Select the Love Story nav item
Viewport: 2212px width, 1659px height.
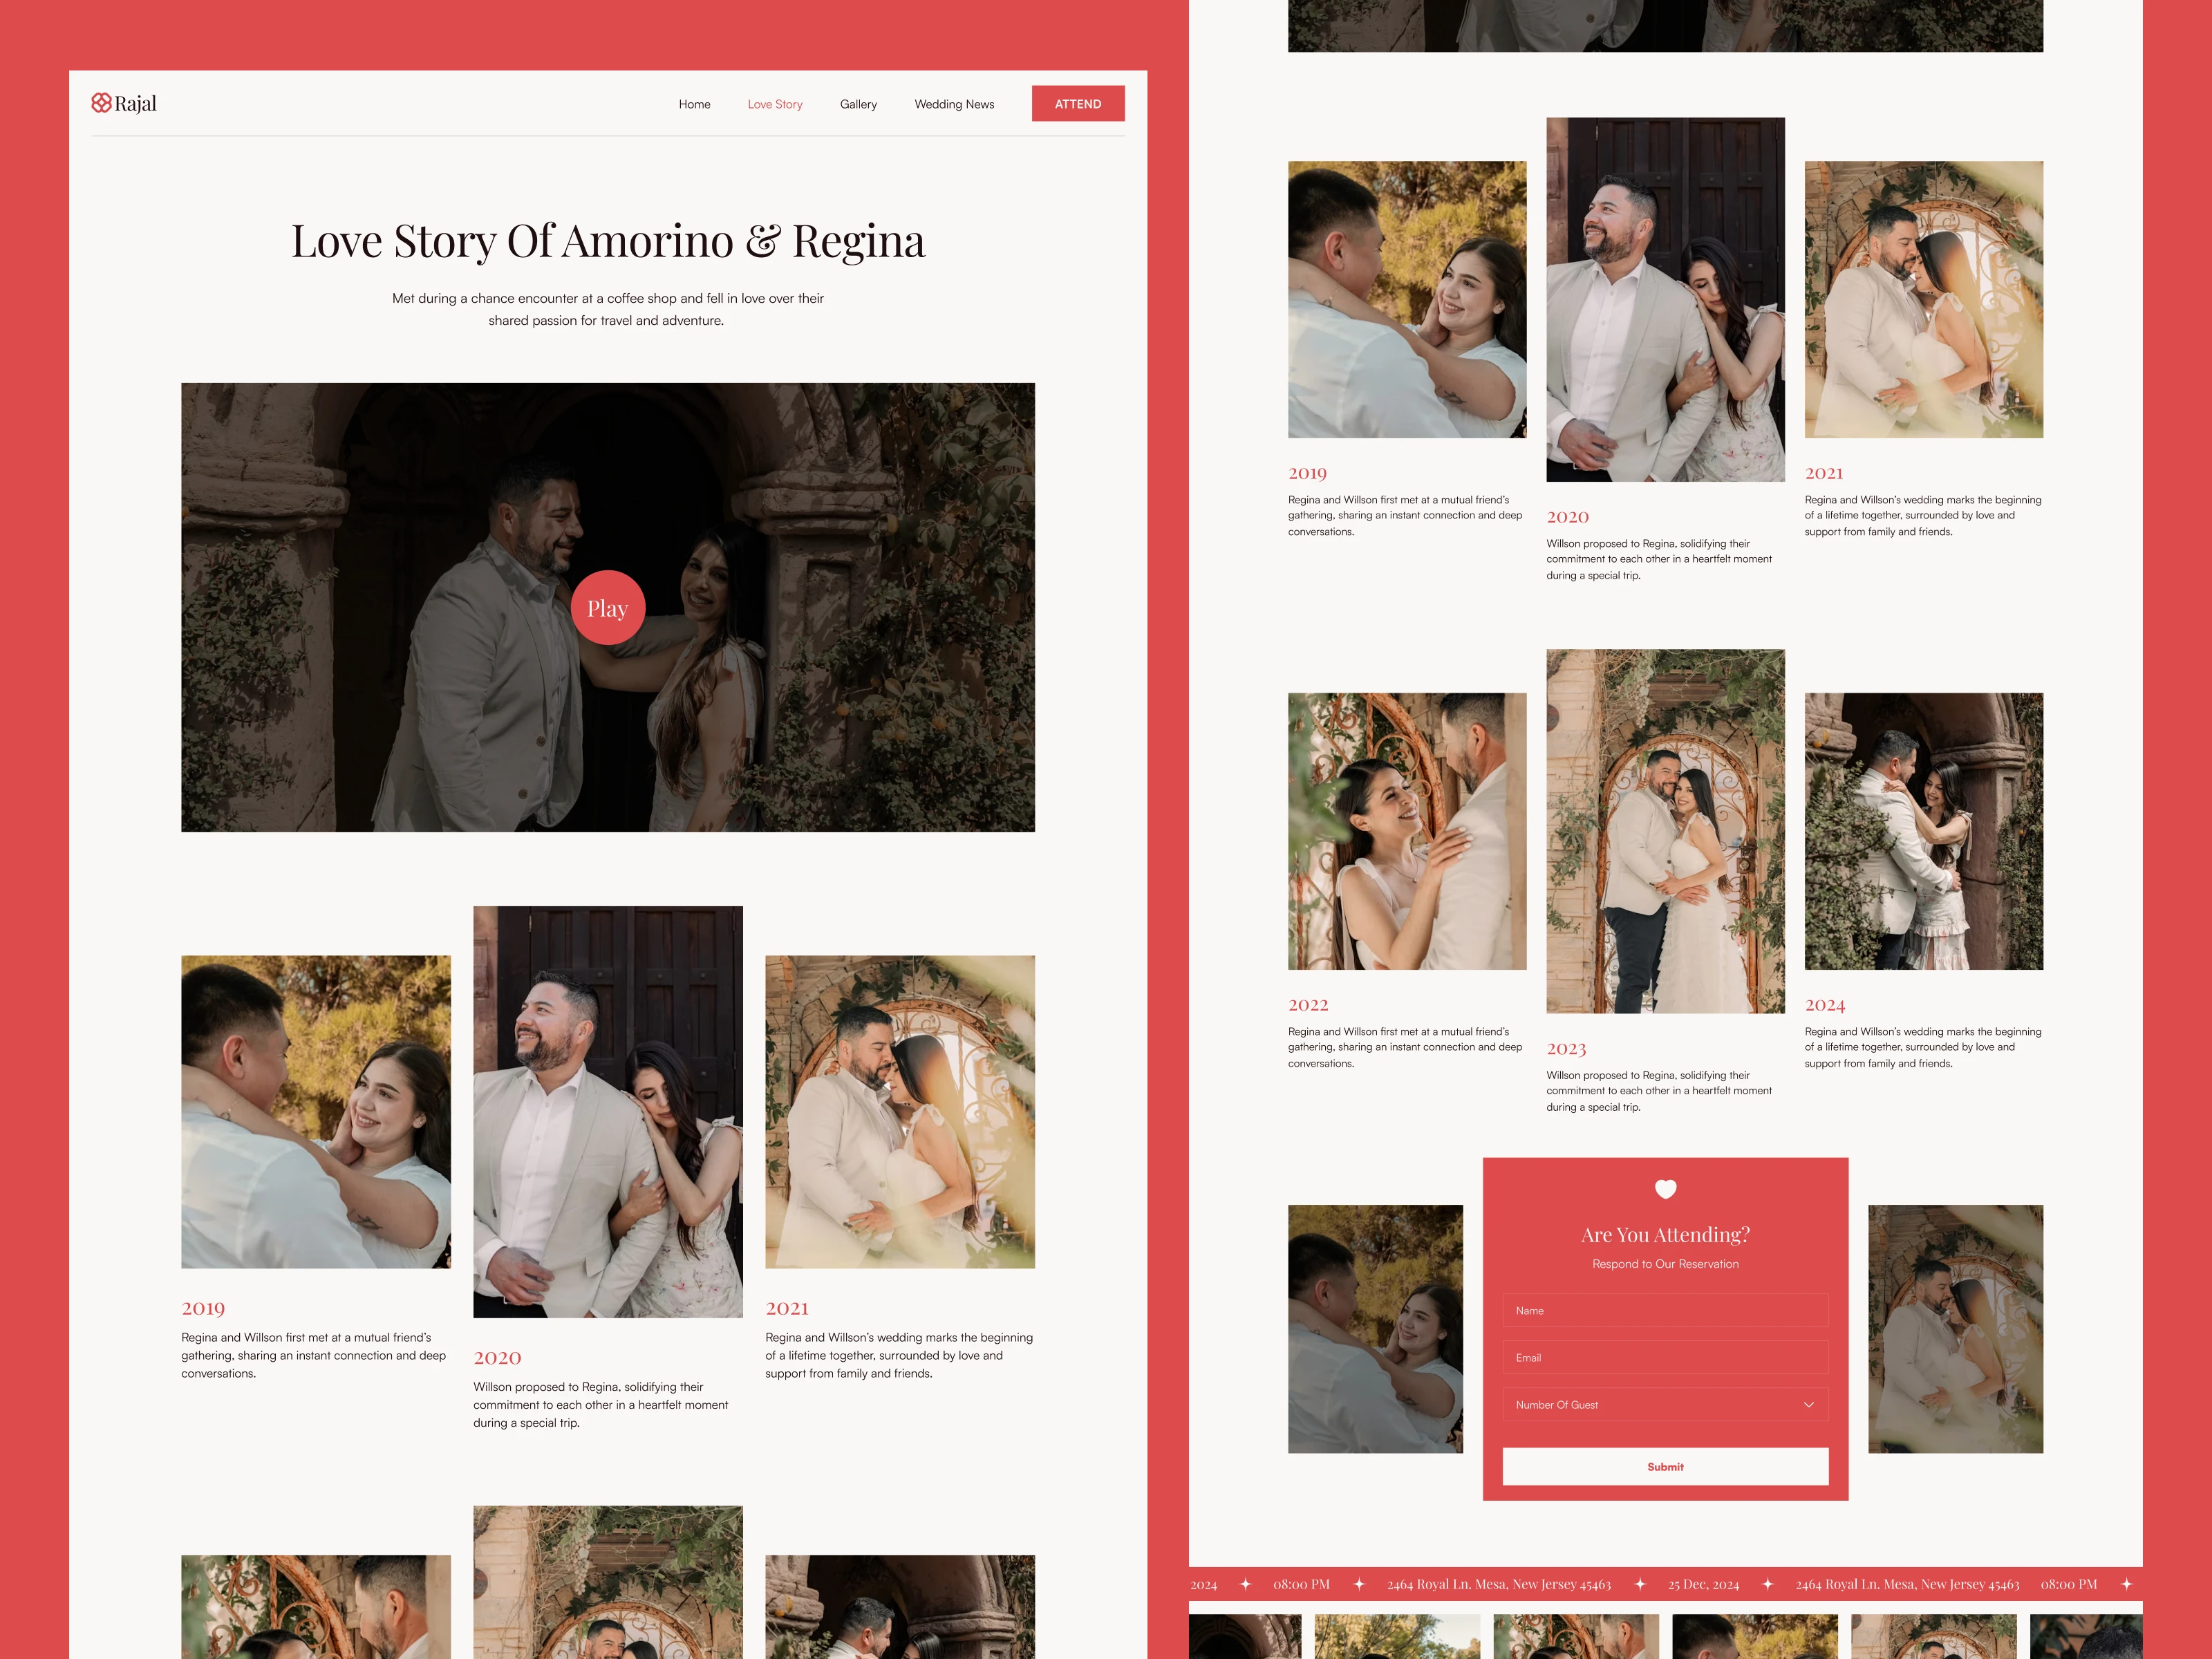pos(774,104)
